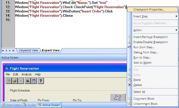Open the Data Table tab
Image resolution: width=179 pixels, height=108 pixels.
pyautogui.click(x=11, y=105)
